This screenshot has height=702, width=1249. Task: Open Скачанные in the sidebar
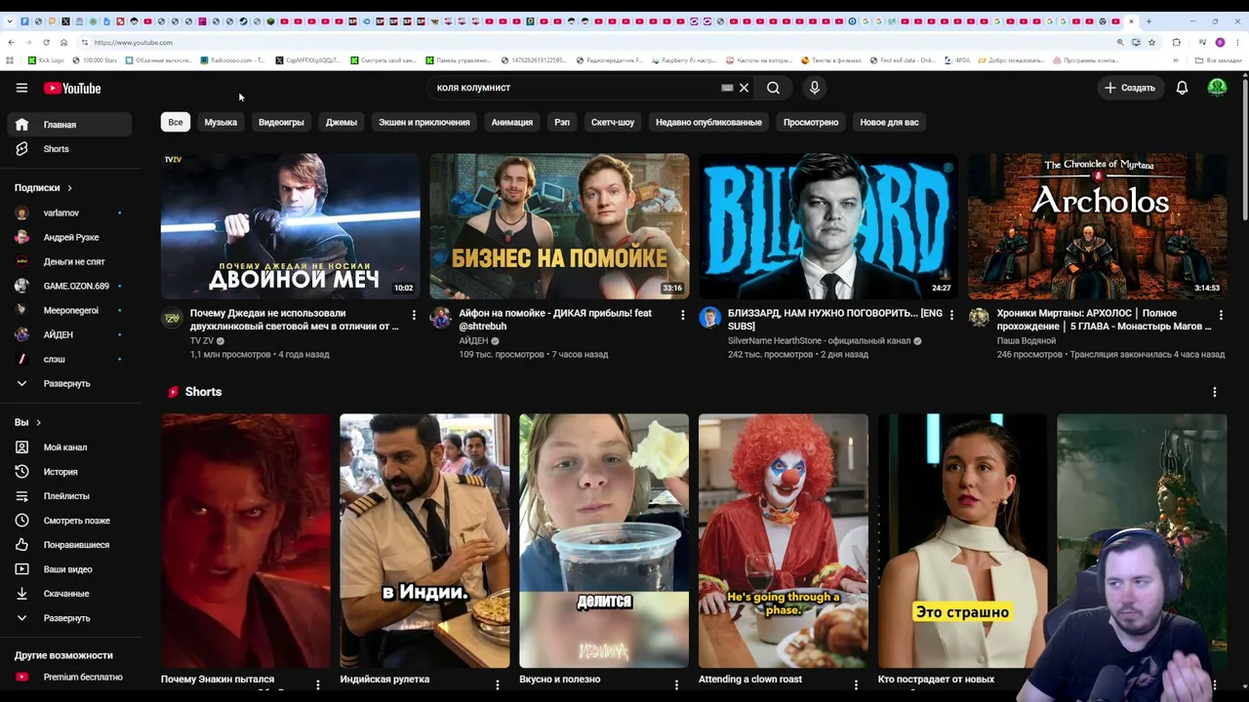(68, 594)
